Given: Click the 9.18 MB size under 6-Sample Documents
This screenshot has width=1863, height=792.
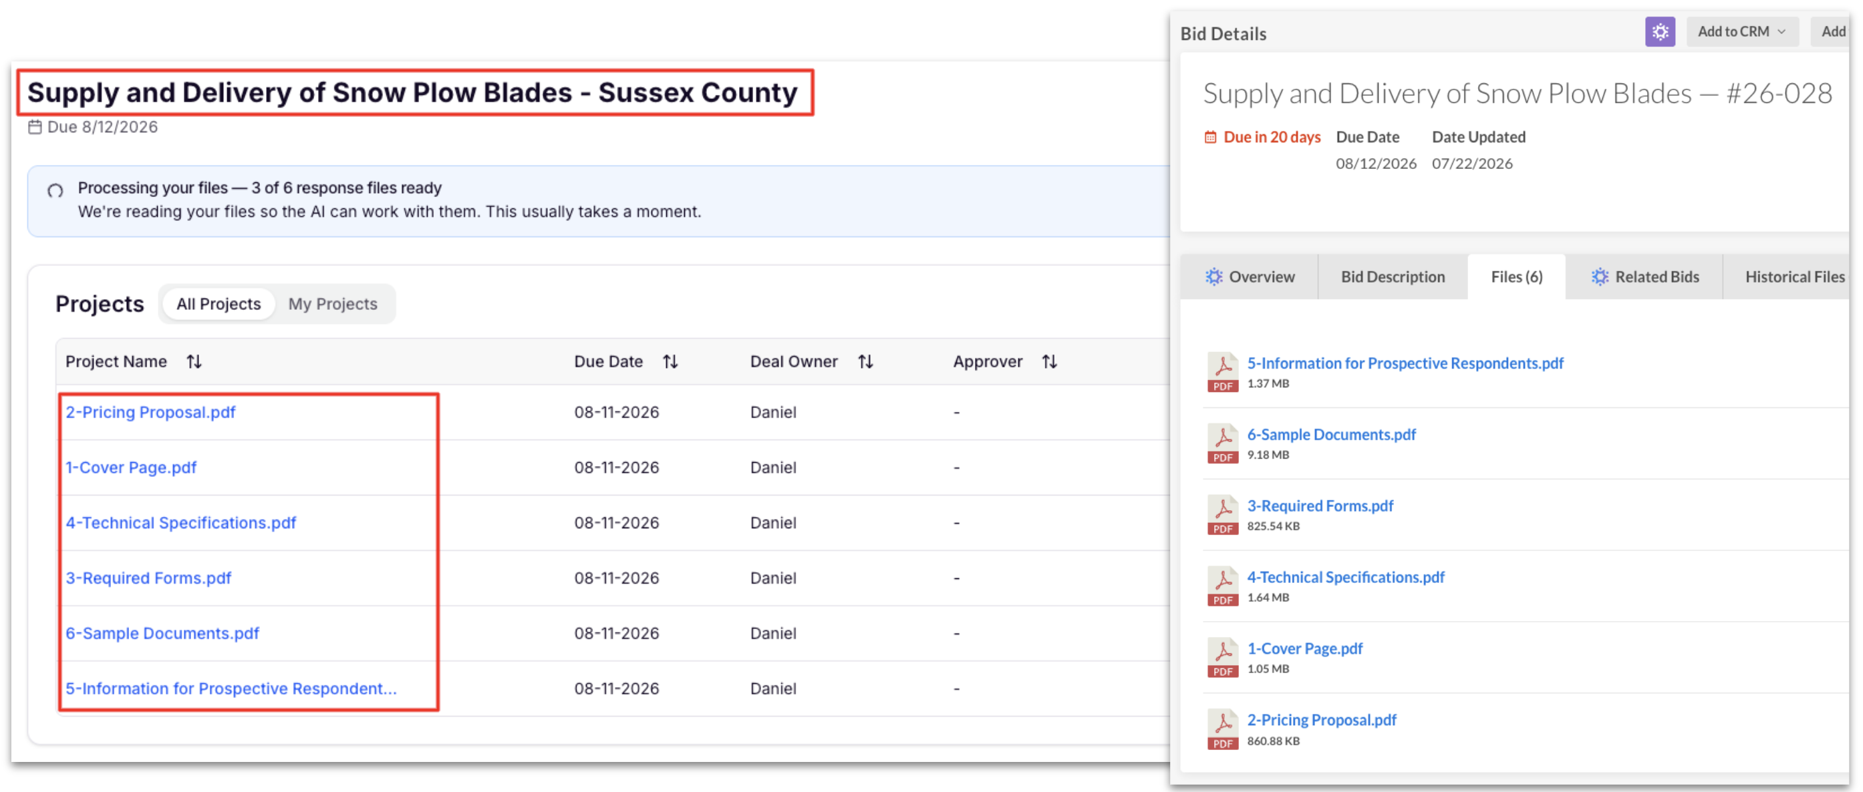Looking at the screenshot, I should (1268, 455).
